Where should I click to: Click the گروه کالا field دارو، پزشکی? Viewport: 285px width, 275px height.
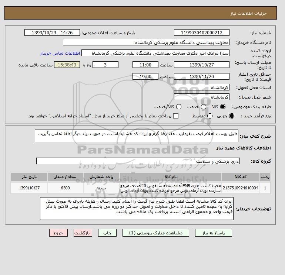coord(138,161)
